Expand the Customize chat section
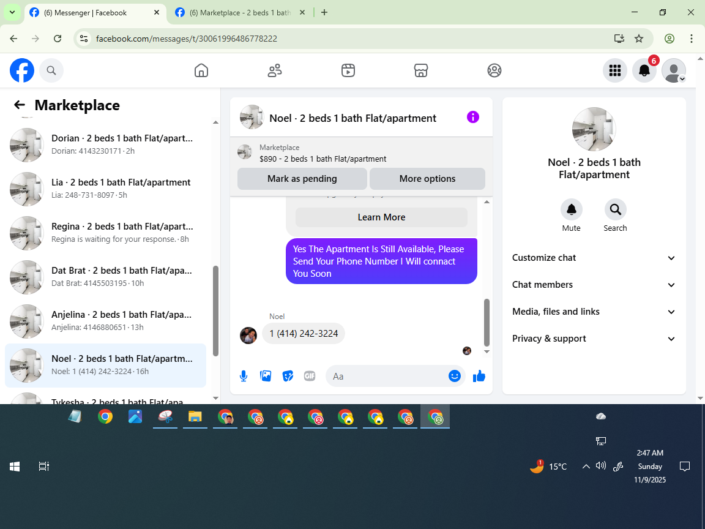705x529 pixels. 594,258
